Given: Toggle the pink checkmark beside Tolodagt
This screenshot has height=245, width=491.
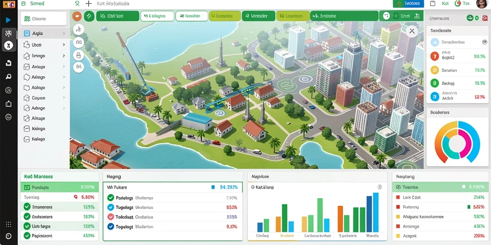Looking at the screenshot, I should click(111, 217).
